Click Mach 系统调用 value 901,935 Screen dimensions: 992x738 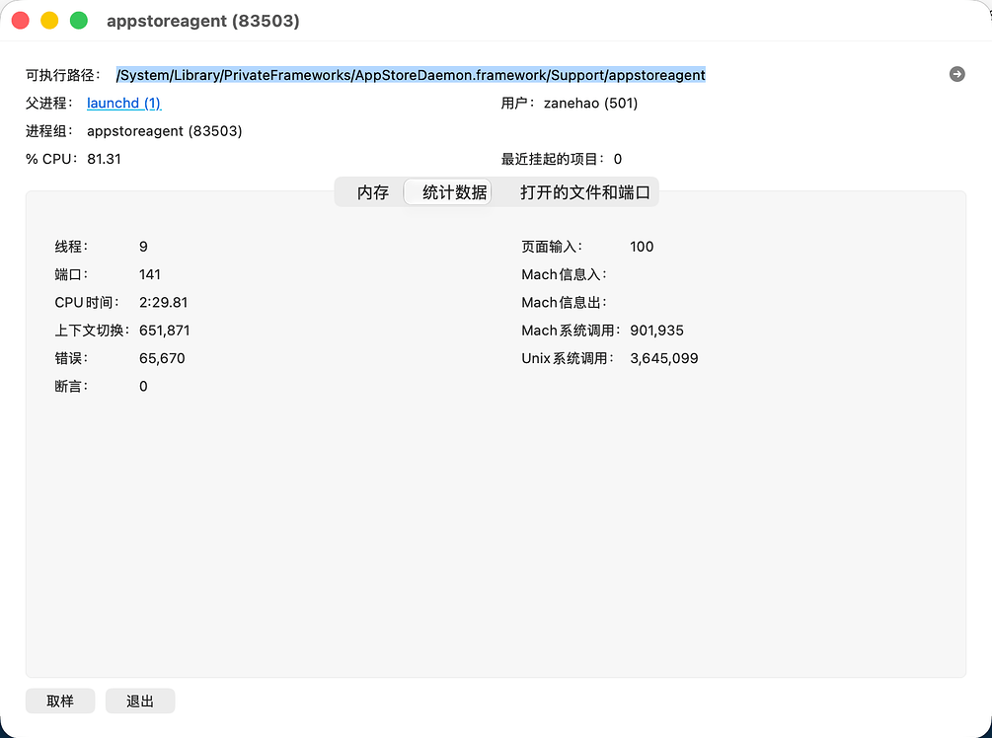pos(656,331)
